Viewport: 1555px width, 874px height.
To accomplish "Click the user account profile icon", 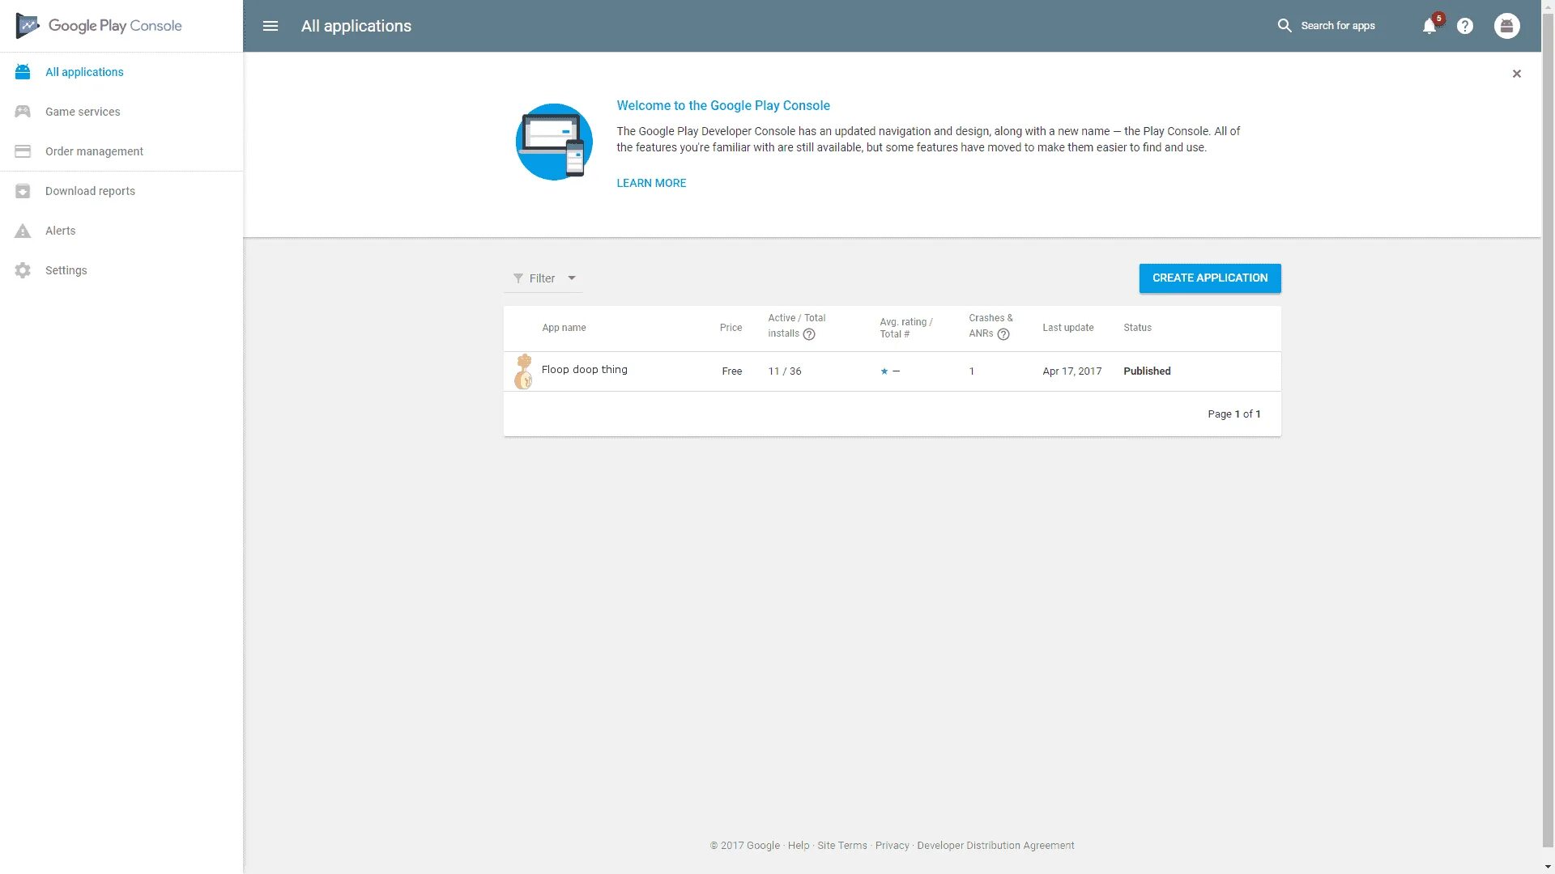I will tap(1507, 26).
